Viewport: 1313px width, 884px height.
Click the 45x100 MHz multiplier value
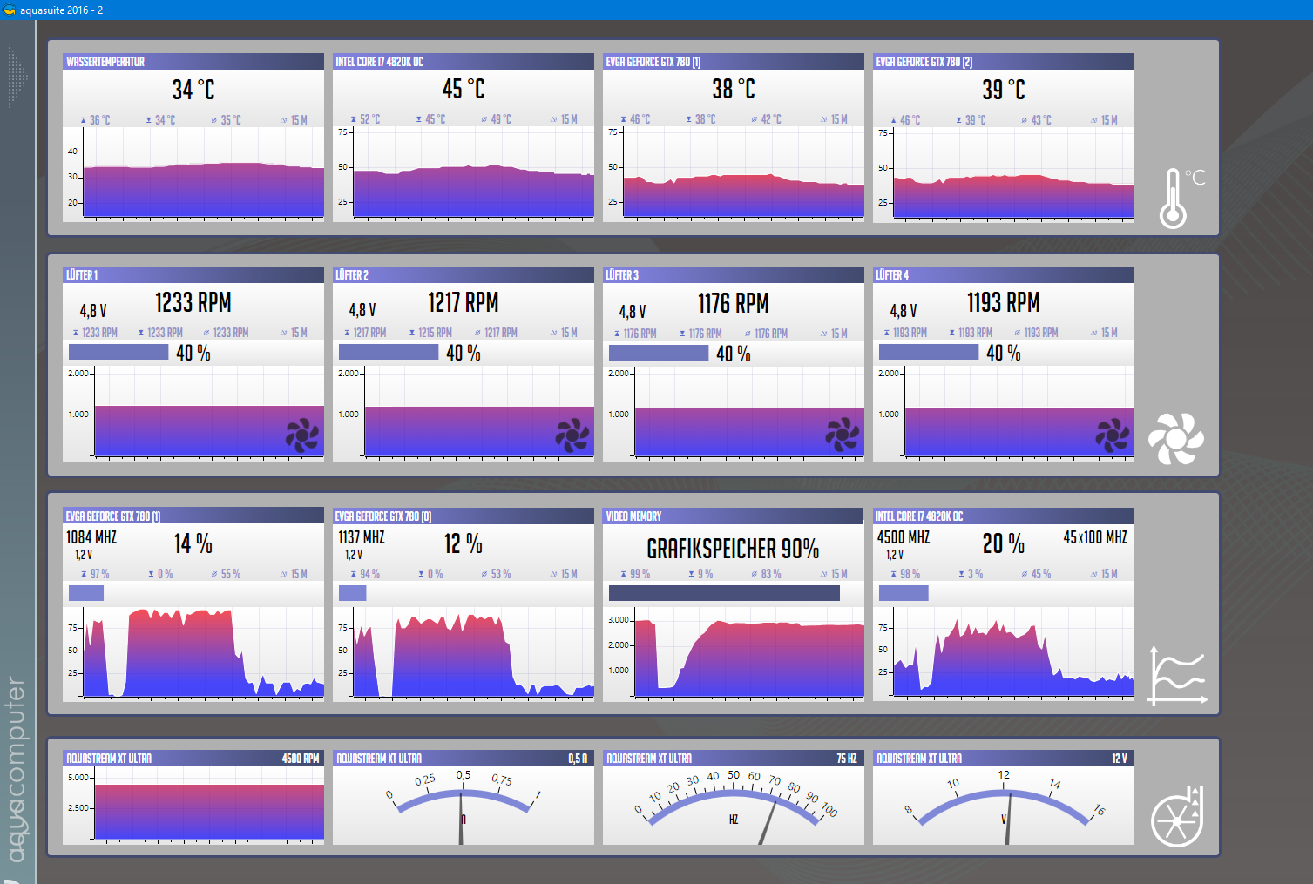1095,537
